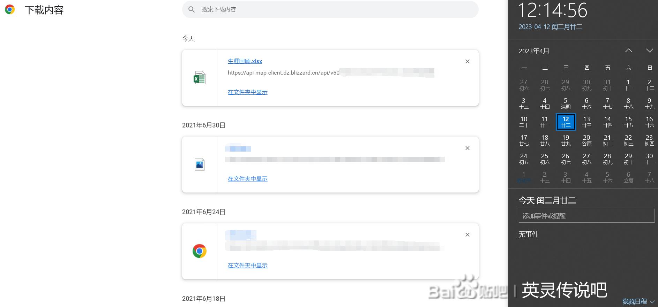Show the June 24 download in folder

(x=248, y=266)
